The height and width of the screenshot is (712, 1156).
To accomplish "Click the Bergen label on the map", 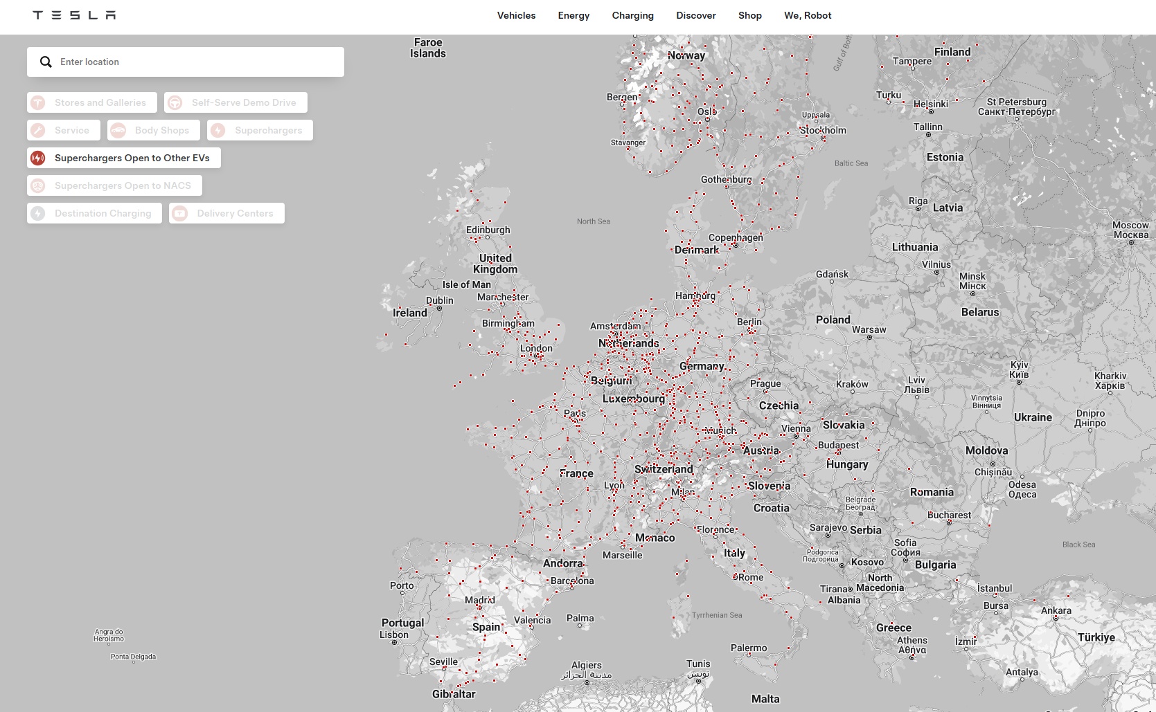I will click(x=622, y=97).
